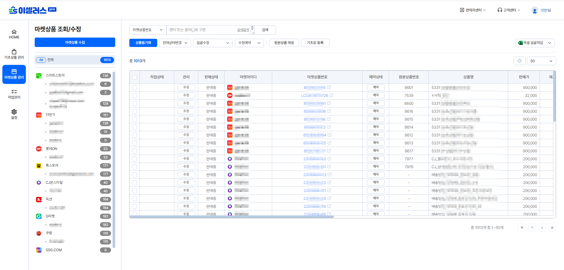Viewport: 564px width, 270px height.
Task: Check row with original number 8600
Action: pyautogui.click(x=135, y=103)
